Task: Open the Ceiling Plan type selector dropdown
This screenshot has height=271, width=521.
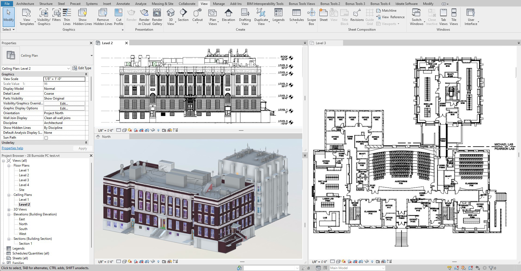Action: 91,56
